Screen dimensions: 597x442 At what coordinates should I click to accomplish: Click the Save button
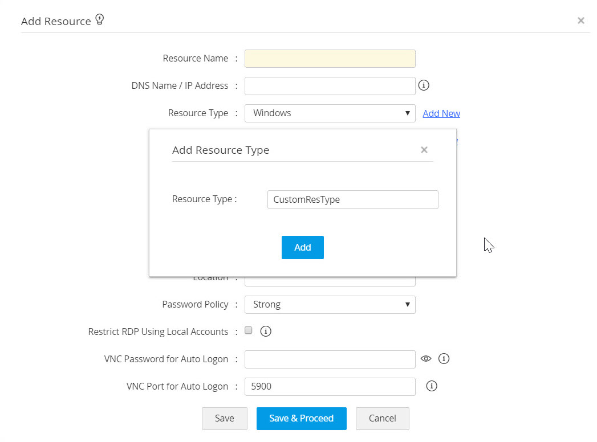(224, 419)
